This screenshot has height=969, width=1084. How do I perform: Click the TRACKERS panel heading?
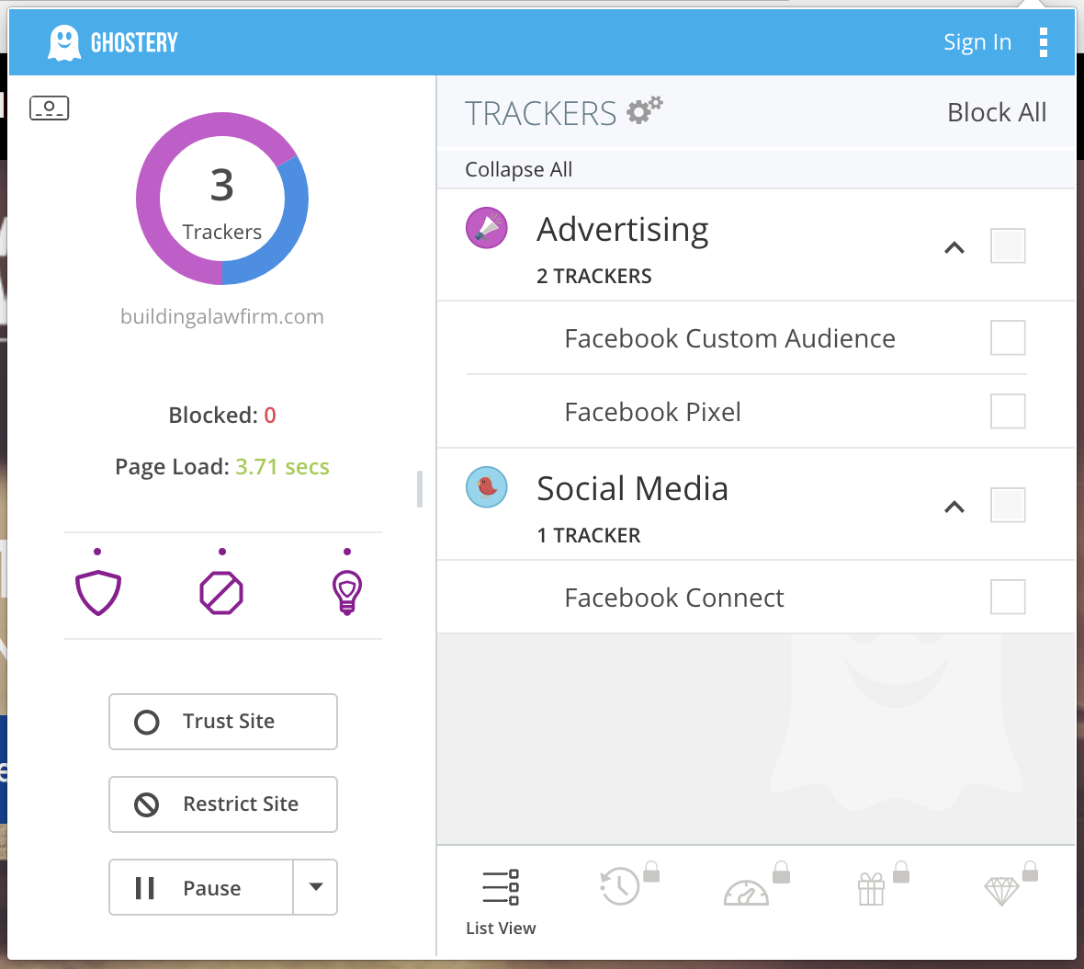click(x=540, y=113)
